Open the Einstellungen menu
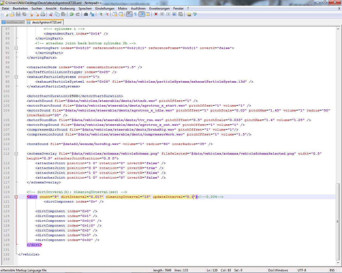342x273 pixels. [105, 9]
